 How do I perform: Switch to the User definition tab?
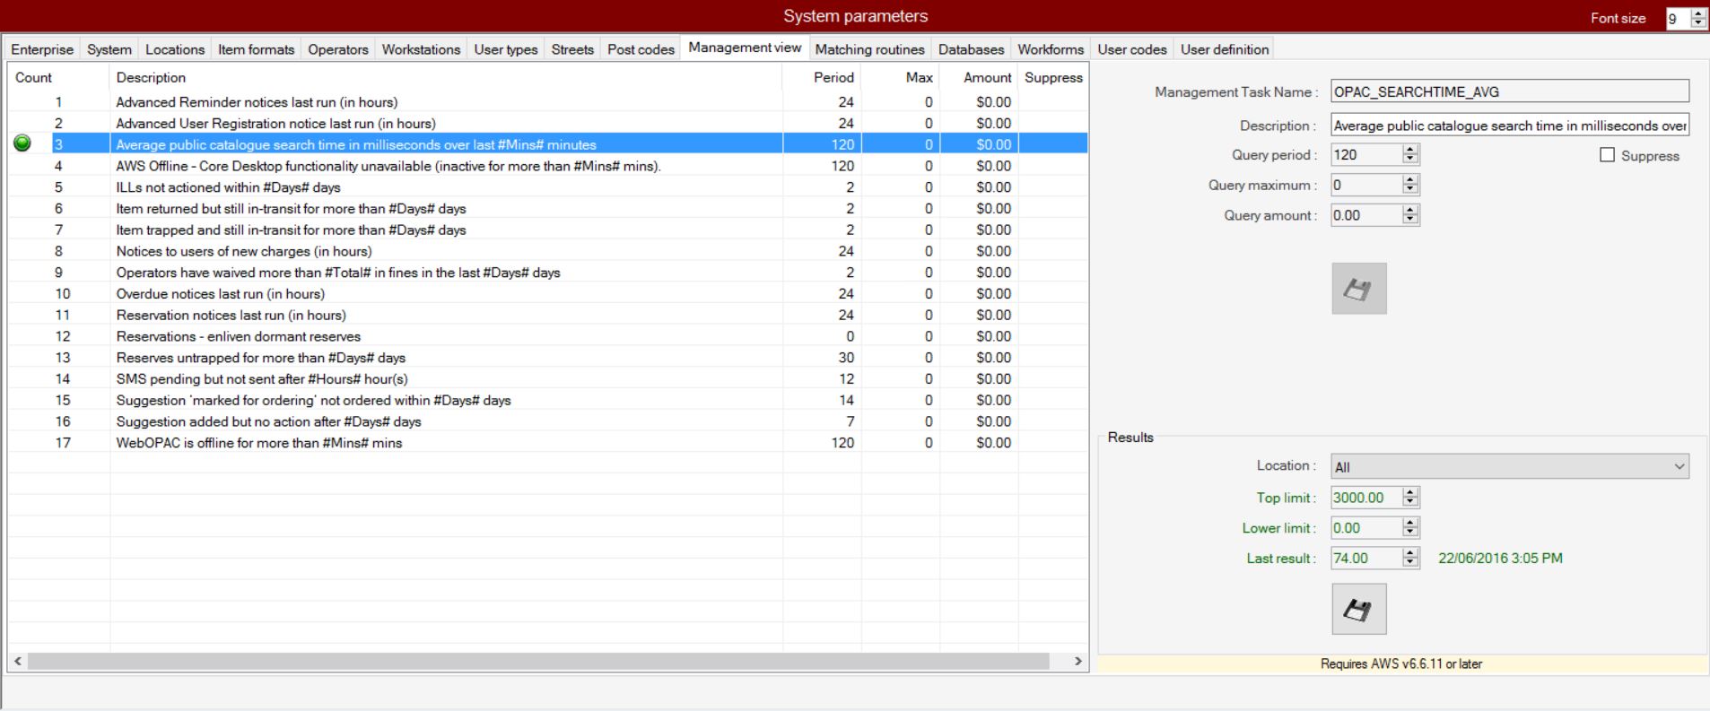1225,49
